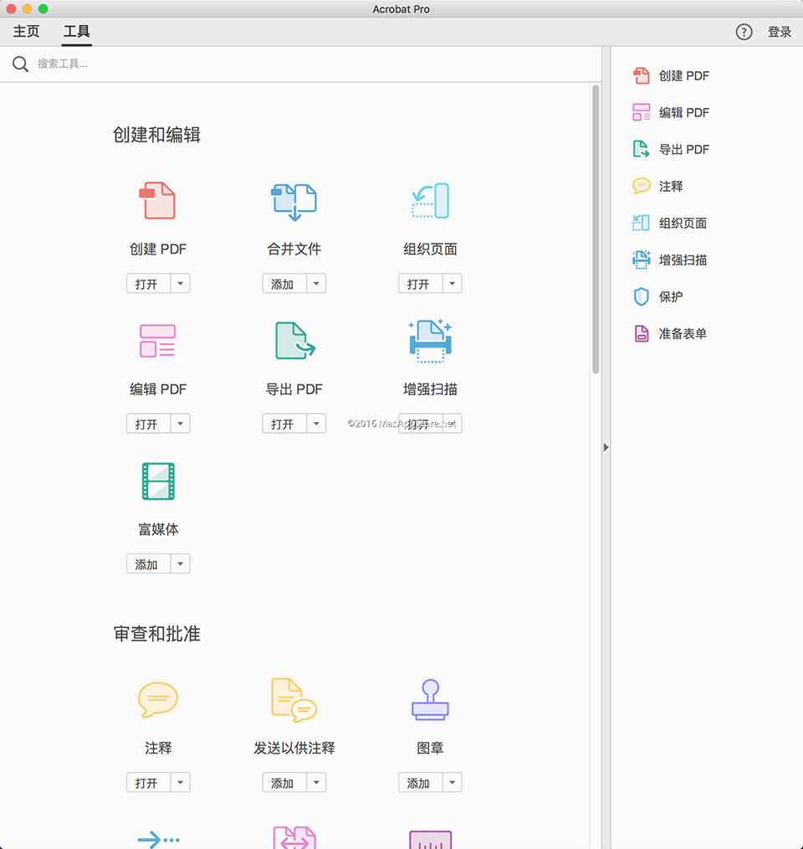Open the help question mark icon
Viewport: 803px width, 849px height.
744,32
